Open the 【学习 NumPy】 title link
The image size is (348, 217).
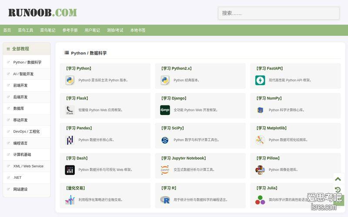pyautogui.click(x=269, y=98)
